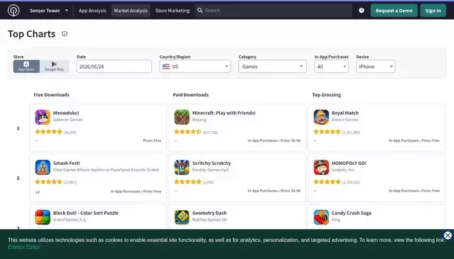The image size is (454, 259).
Task: Click the Meowdoku! app icon
Action: (x=43, y=117)
